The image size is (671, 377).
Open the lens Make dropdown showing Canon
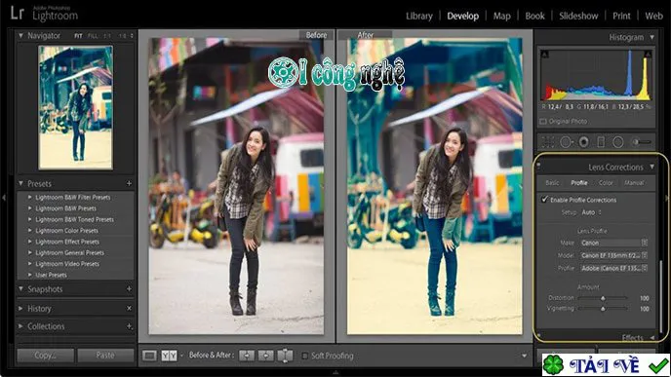613,243
